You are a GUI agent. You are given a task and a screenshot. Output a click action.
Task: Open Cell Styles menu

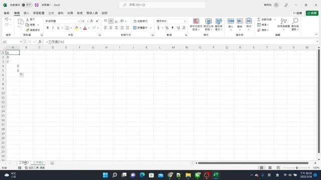[x=219, y=24]
